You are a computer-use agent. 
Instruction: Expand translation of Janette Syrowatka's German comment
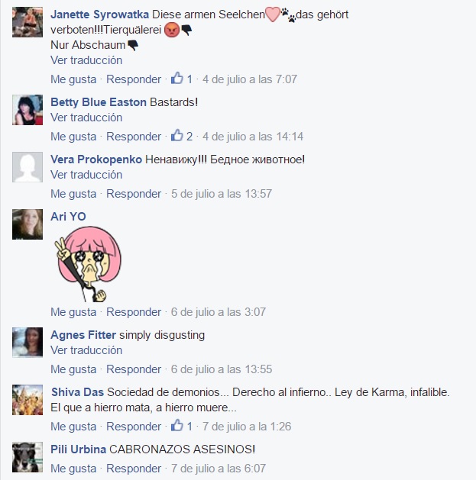point(86,60)
